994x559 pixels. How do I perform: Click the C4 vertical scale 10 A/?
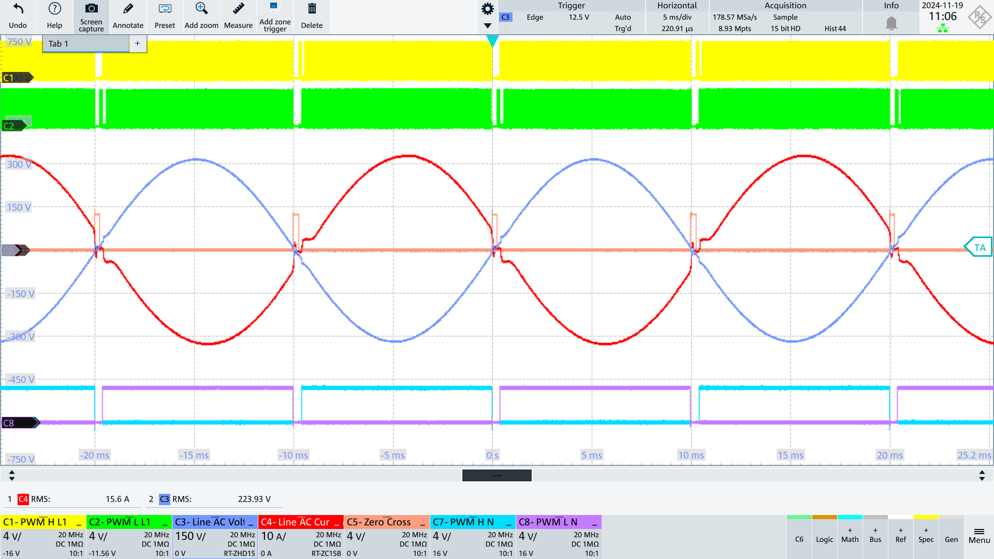pyautogui.click(x=273, y=536)
